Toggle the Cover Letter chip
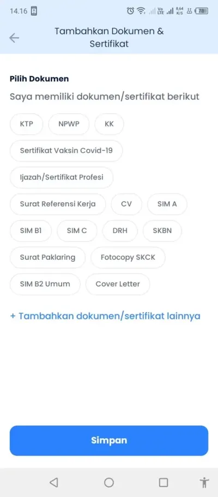Image resolution: width=218 pixels, height=497 pixels. [118, 284]
